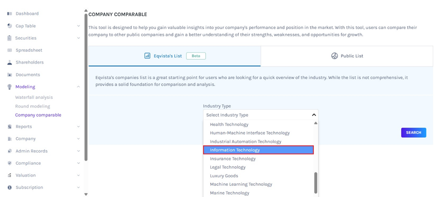This screenshot has width=435, height=197.
Task: Click the Admin Records icon
Action: [x=10, y=151]
